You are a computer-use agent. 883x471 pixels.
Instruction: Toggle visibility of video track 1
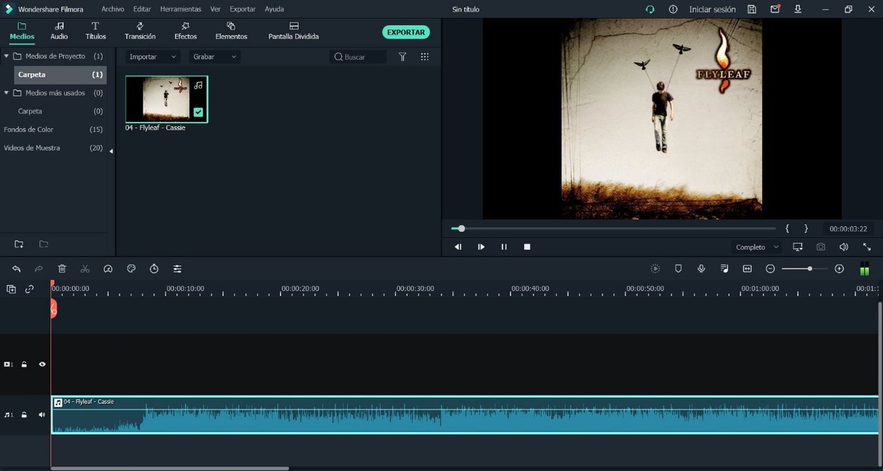coord(42,364)
